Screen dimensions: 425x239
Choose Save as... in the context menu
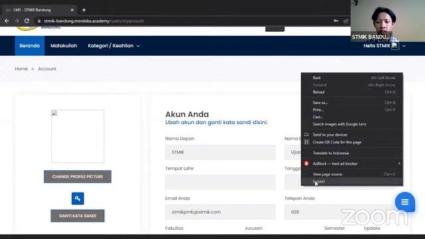[x=352, y=103]
